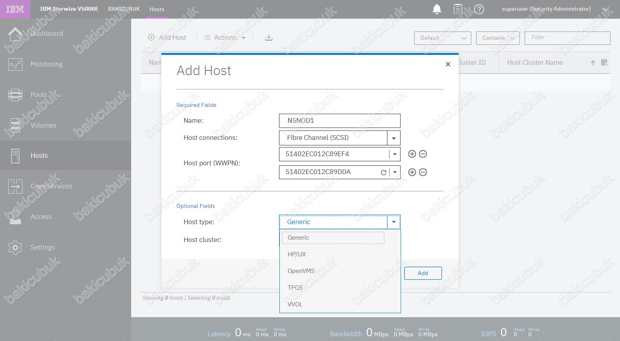Viewport: 620px width, 341px height.
Task: Open the Default filter dropdown
Action: click(x=443, y=38)
